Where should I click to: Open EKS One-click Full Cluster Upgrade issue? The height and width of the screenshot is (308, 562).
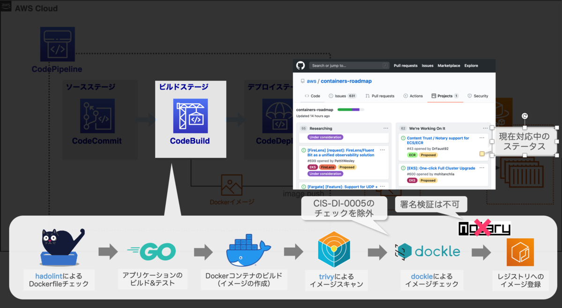441,168
